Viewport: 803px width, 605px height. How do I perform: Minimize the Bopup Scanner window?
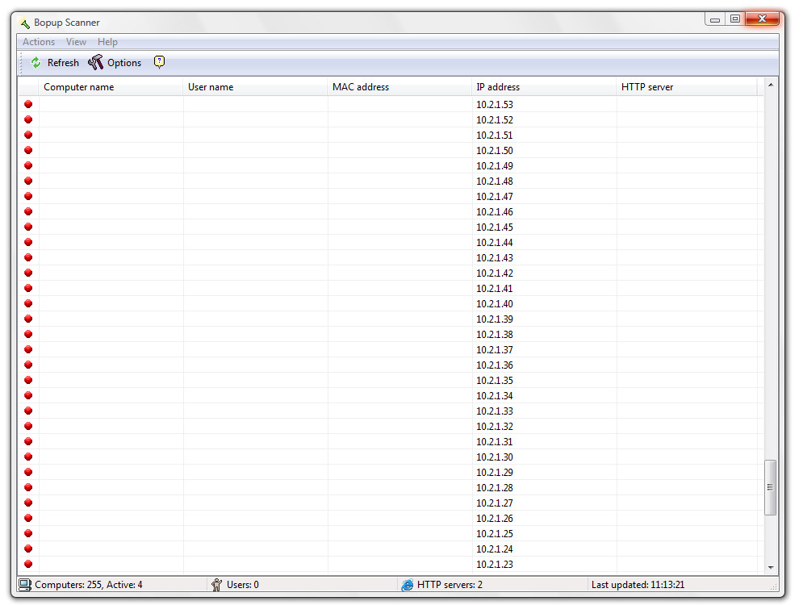tap(715, 19)
